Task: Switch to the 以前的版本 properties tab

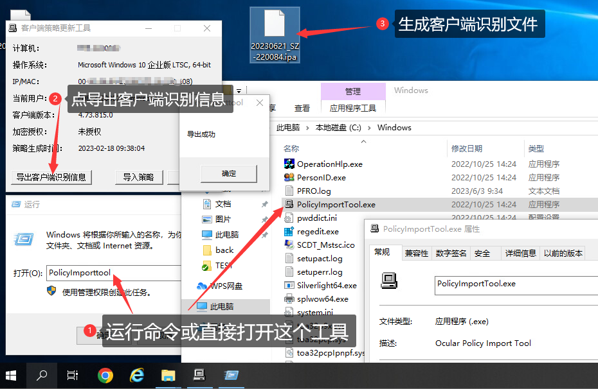Action: pyautogui.click(x=563, y=254)
